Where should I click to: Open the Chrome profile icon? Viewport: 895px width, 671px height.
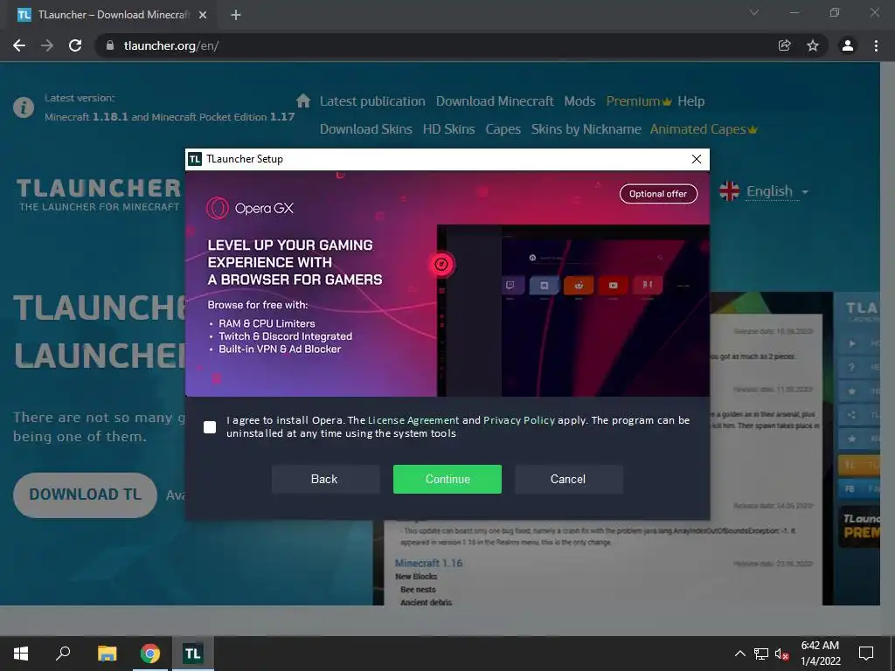848,45
